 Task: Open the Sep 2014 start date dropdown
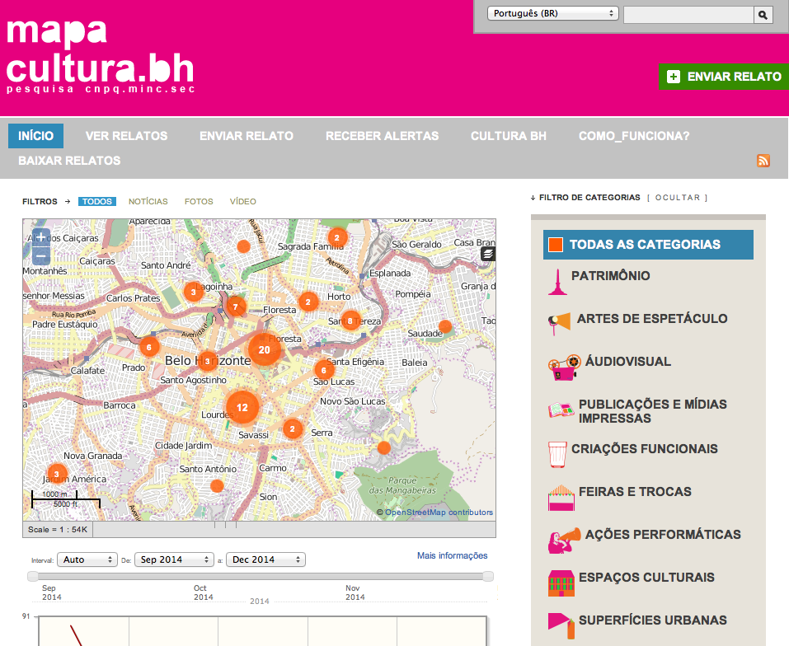tap(174, 559)
